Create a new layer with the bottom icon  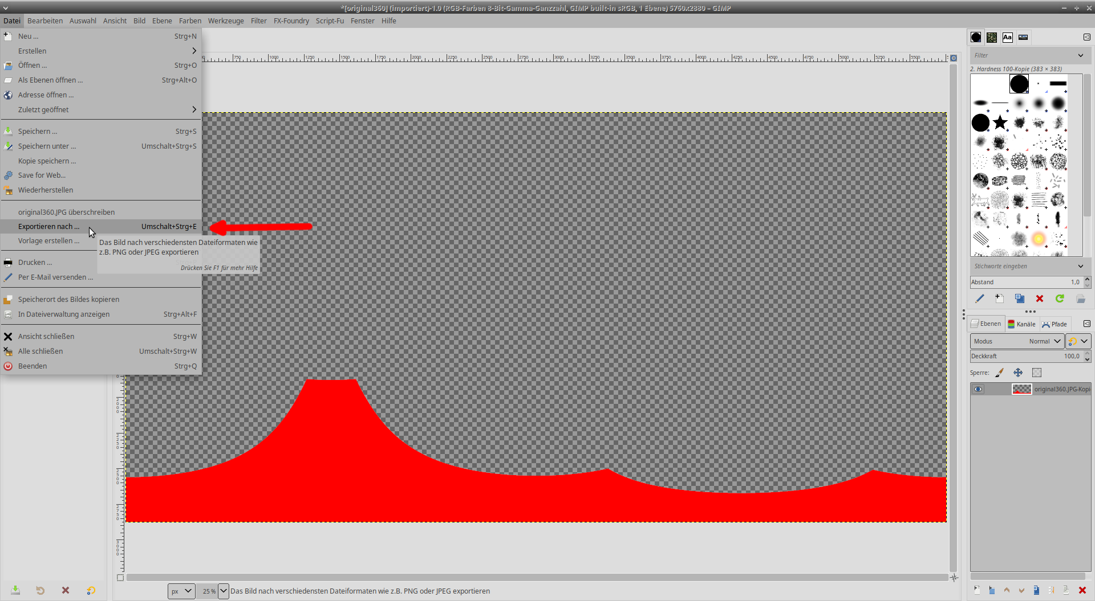click(977, 590)
